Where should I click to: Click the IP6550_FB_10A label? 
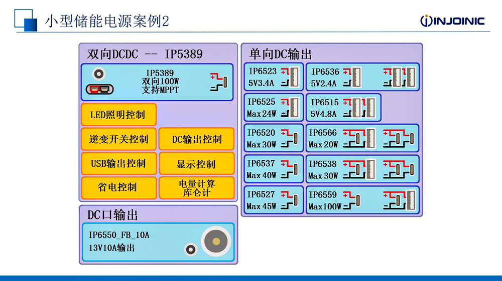(119, 235)
